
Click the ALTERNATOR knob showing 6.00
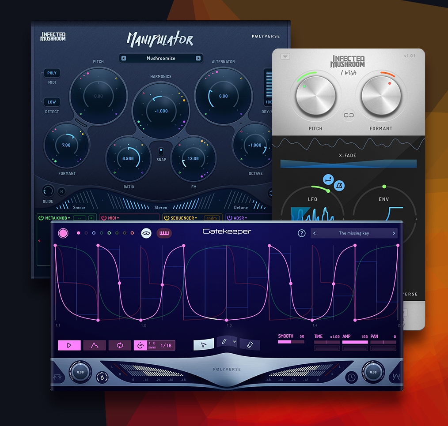click(x=224, y=96)
